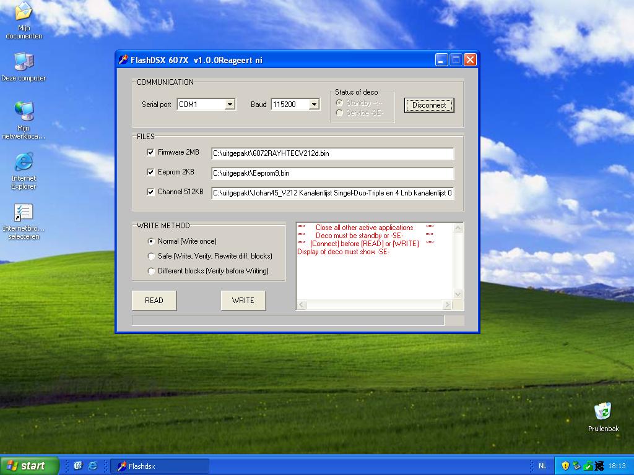This screenshot has height=475, width=634.
Task: Click the tray icon next to the clock
Action: click(599, 466)
